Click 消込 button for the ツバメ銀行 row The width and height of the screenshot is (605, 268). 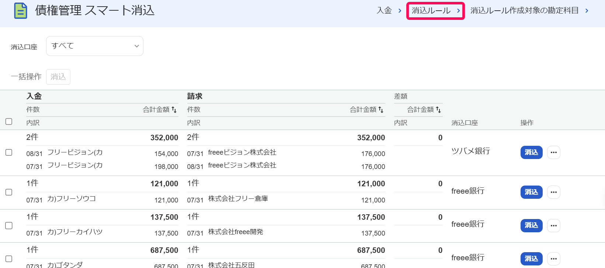click(531, 152)
